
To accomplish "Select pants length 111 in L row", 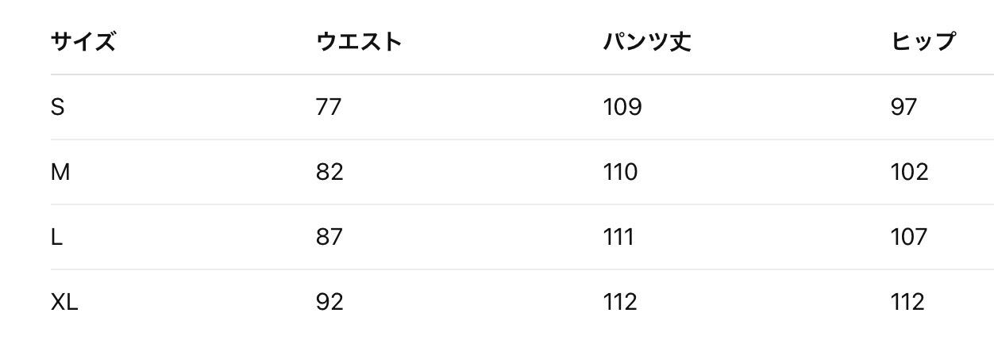I will (618, 237).
